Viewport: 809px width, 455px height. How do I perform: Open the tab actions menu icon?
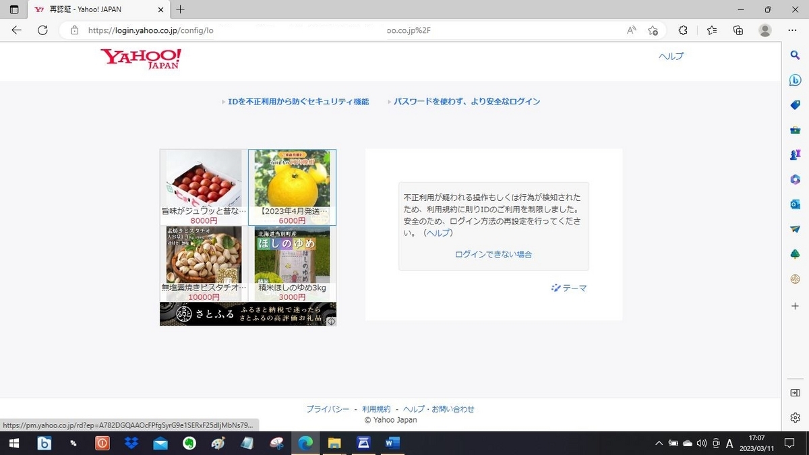pyautogui.click(x=14, y=9)
